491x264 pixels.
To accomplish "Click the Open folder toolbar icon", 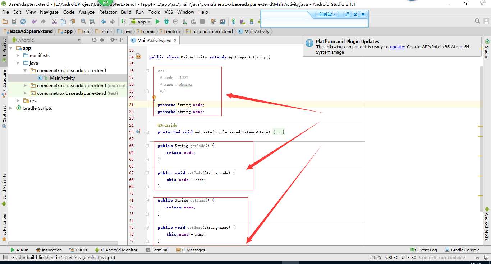I will [x=5, y=22].
